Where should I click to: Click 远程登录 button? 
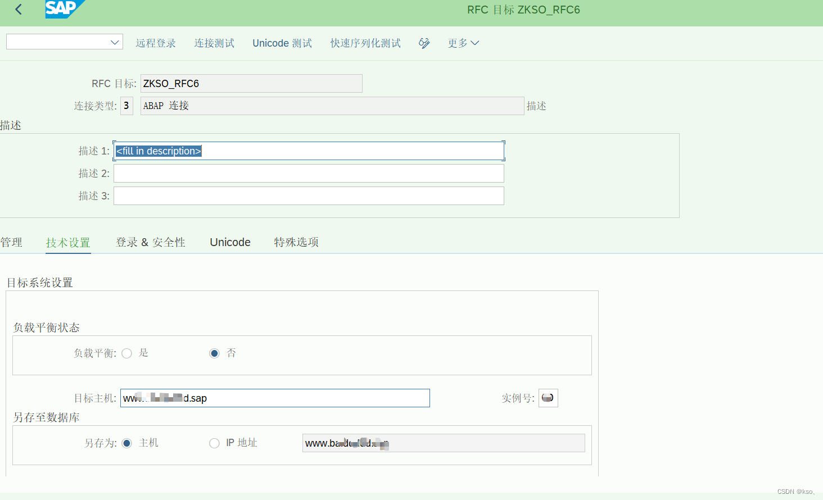156,43
